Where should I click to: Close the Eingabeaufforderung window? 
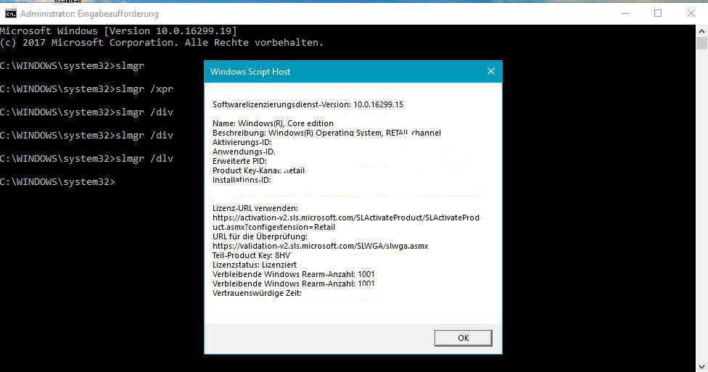pos(691,14)
